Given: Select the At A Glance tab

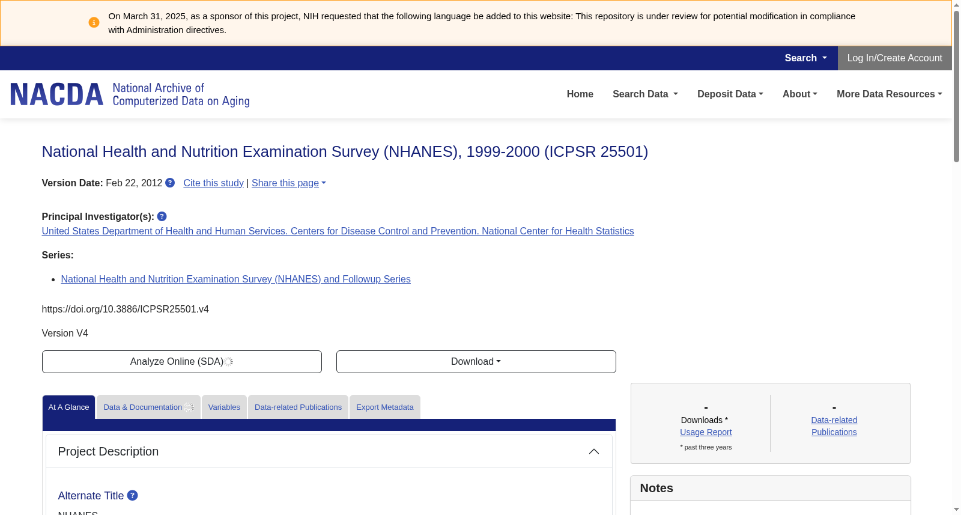Looking at the screenshot, I should tap(68, 407).
